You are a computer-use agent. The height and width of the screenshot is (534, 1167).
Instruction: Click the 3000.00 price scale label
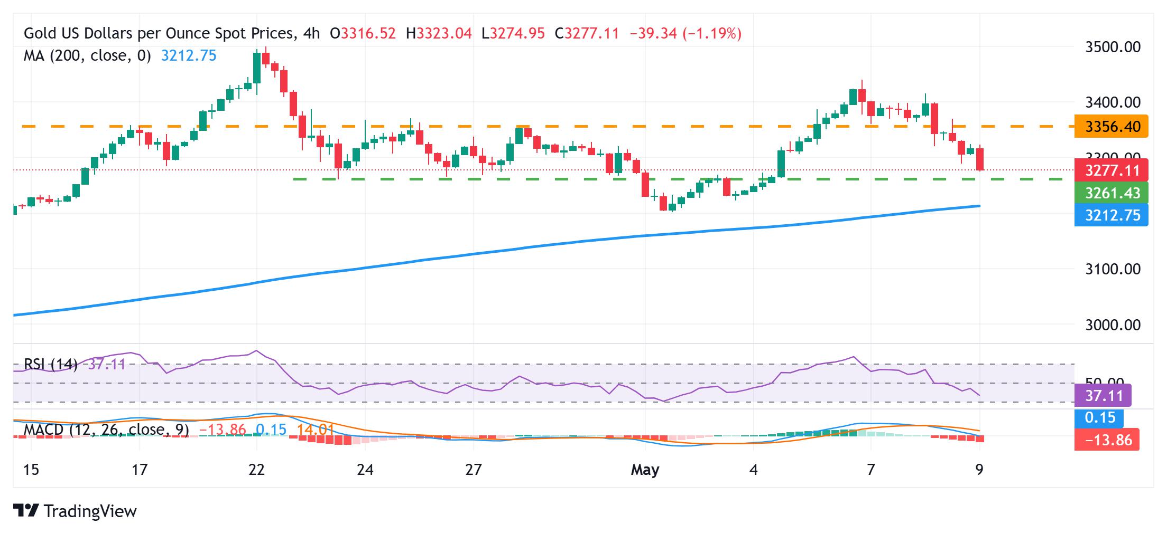[1113, 325]
